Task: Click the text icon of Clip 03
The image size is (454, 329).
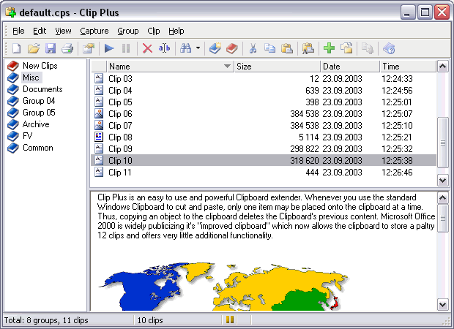Action: [99, 78]
